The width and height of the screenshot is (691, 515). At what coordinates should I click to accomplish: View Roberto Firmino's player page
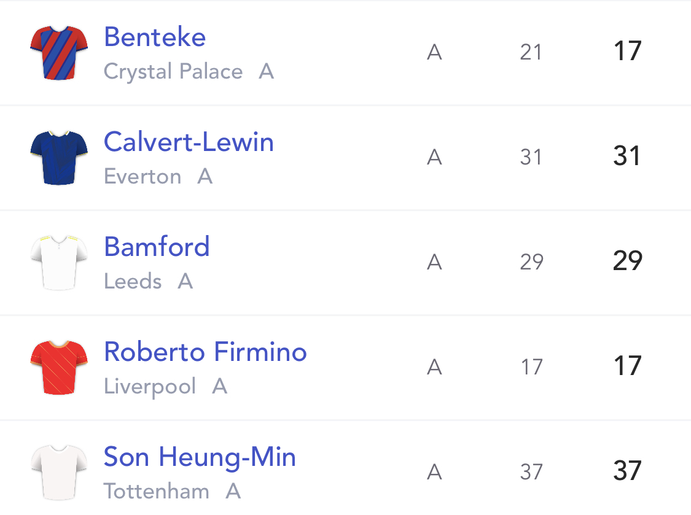coord(205,352)
